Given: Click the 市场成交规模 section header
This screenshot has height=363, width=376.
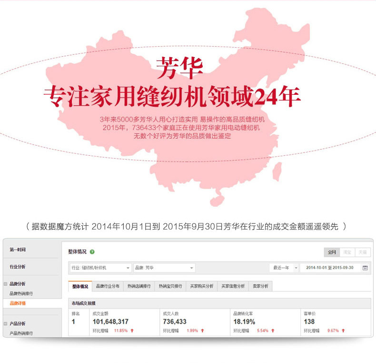Looking at the screenshot, I should pos(219,303).
